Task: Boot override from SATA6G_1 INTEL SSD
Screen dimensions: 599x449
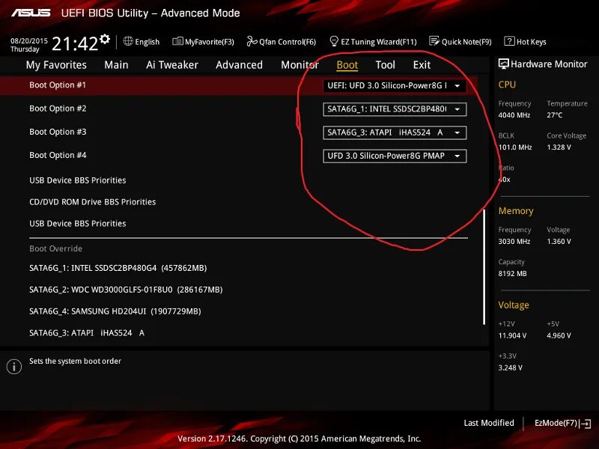Action: coord(118,268)
